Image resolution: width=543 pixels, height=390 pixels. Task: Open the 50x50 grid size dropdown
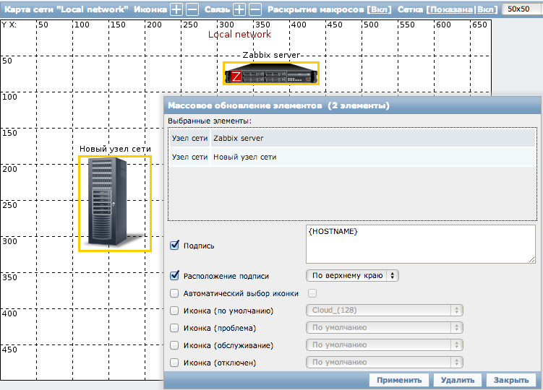coord(522,9)
